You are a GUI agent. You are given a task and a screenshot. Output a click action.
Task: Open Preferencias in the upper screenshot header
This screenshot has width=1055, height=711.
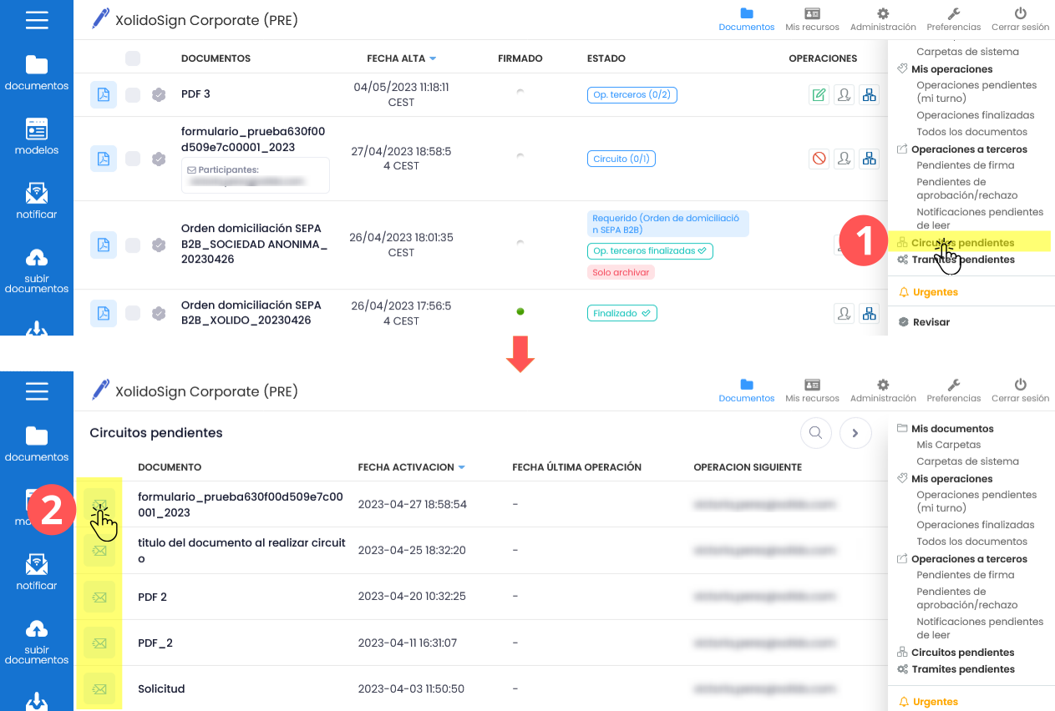[954, 19]
